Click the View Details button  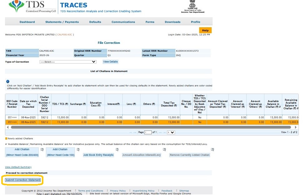point(111,62)
